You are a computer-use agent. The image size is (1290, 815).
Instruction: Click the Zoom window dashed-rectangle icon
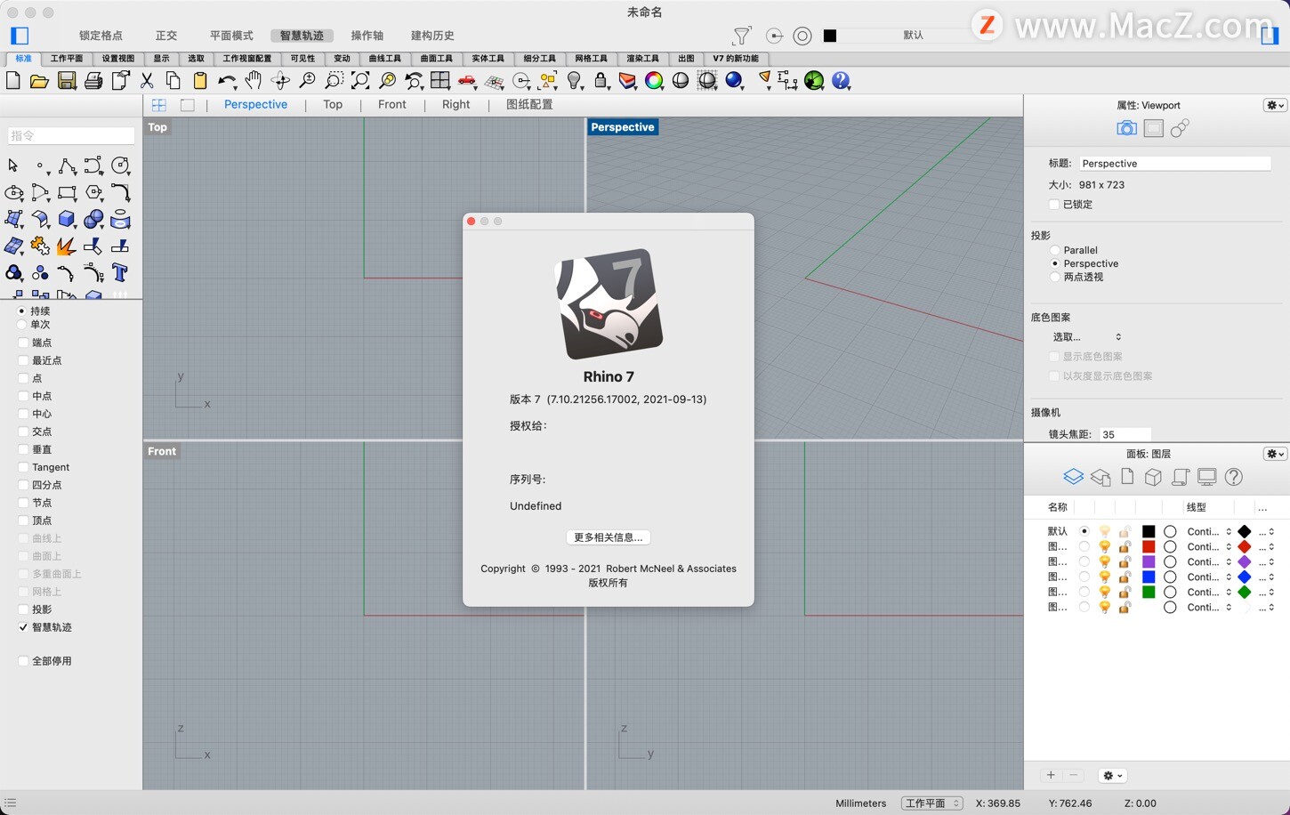pos(334,81)
